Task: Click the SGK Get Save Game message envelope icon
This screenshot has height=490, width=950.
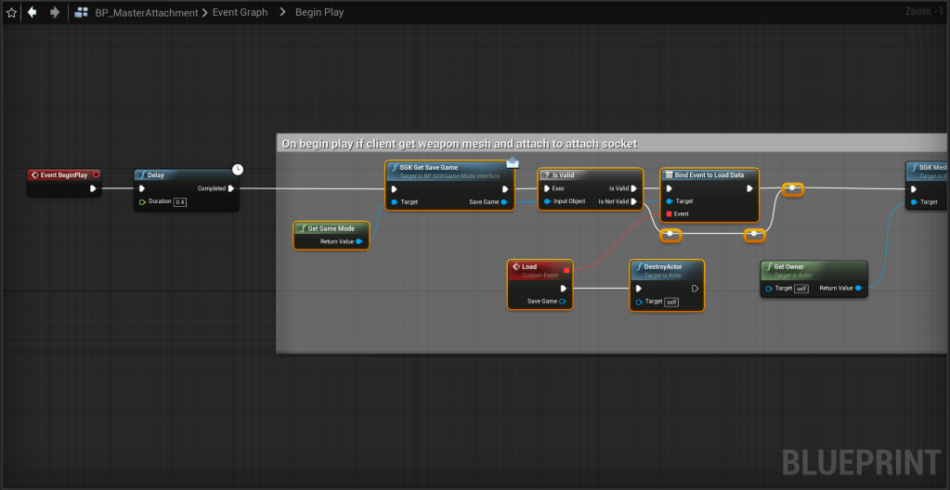Action: pyautogui.click(x=512, y=162)
